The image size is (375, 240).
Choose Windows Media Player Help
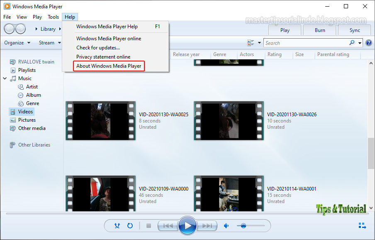tap(115, 27)
